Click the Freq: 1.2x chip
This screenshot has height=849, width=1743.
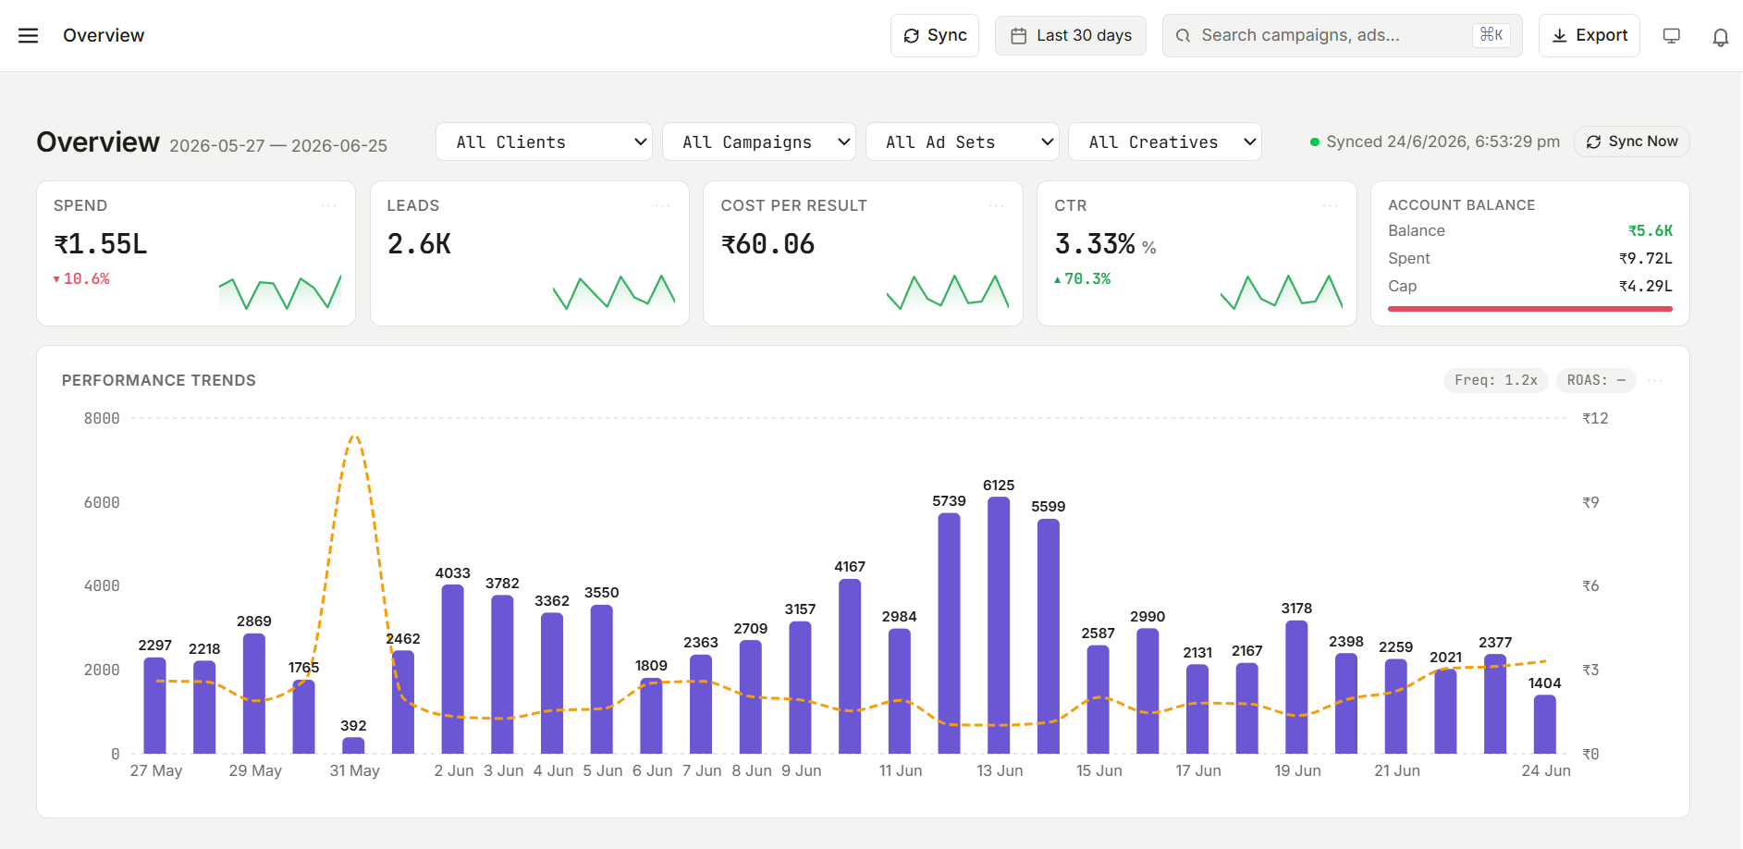click(x=1495, y=380)
